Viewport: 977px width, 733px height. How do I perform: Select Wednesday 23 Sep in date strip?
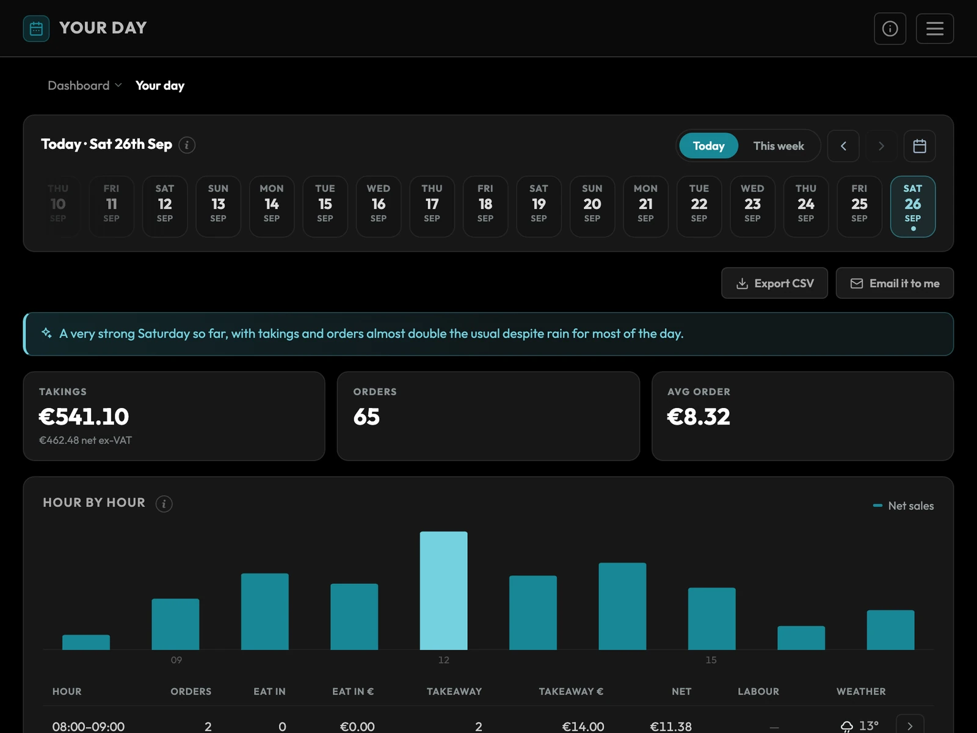click(752, 206)
